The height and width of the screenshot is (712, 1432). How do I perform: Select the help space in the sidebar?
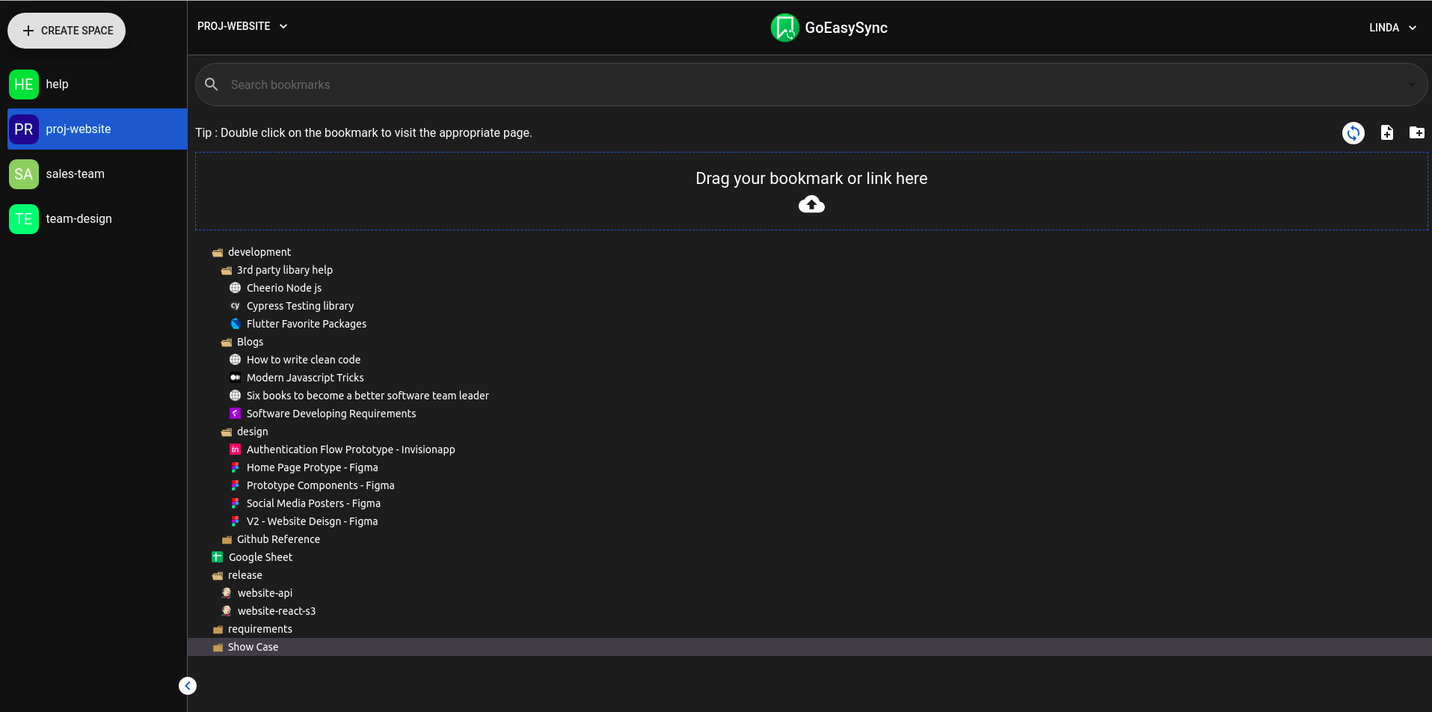click(56, 84)
